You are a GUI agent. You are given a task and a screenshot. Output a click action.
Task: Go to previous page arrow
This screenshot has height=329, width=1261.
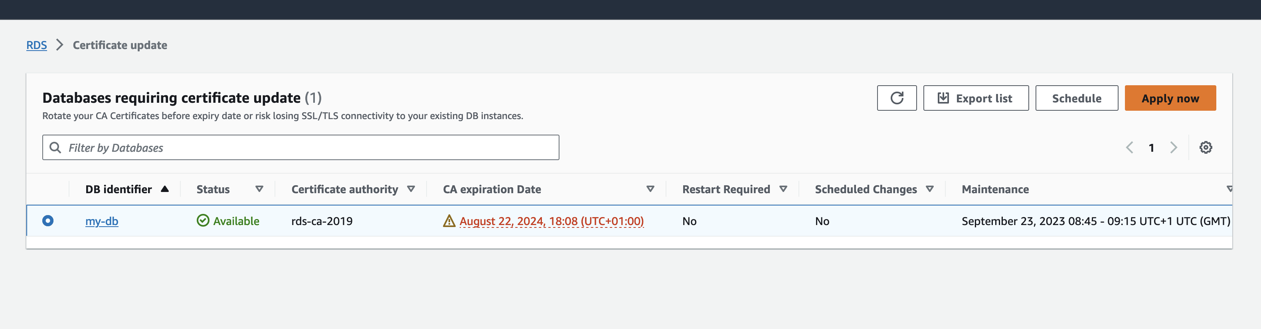click(1129, 148)
